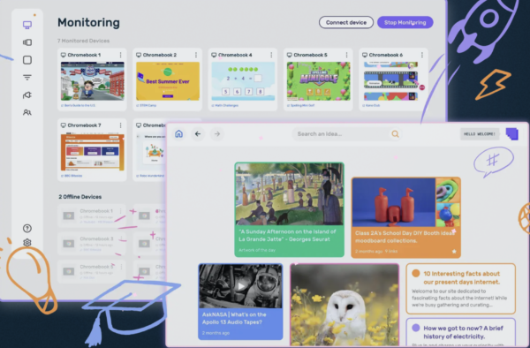Image resolution: width=530 pixels, height=348 pixels.
Task: Click the Chromebook 1 title in online devices
Action: (x=84, y=55)
